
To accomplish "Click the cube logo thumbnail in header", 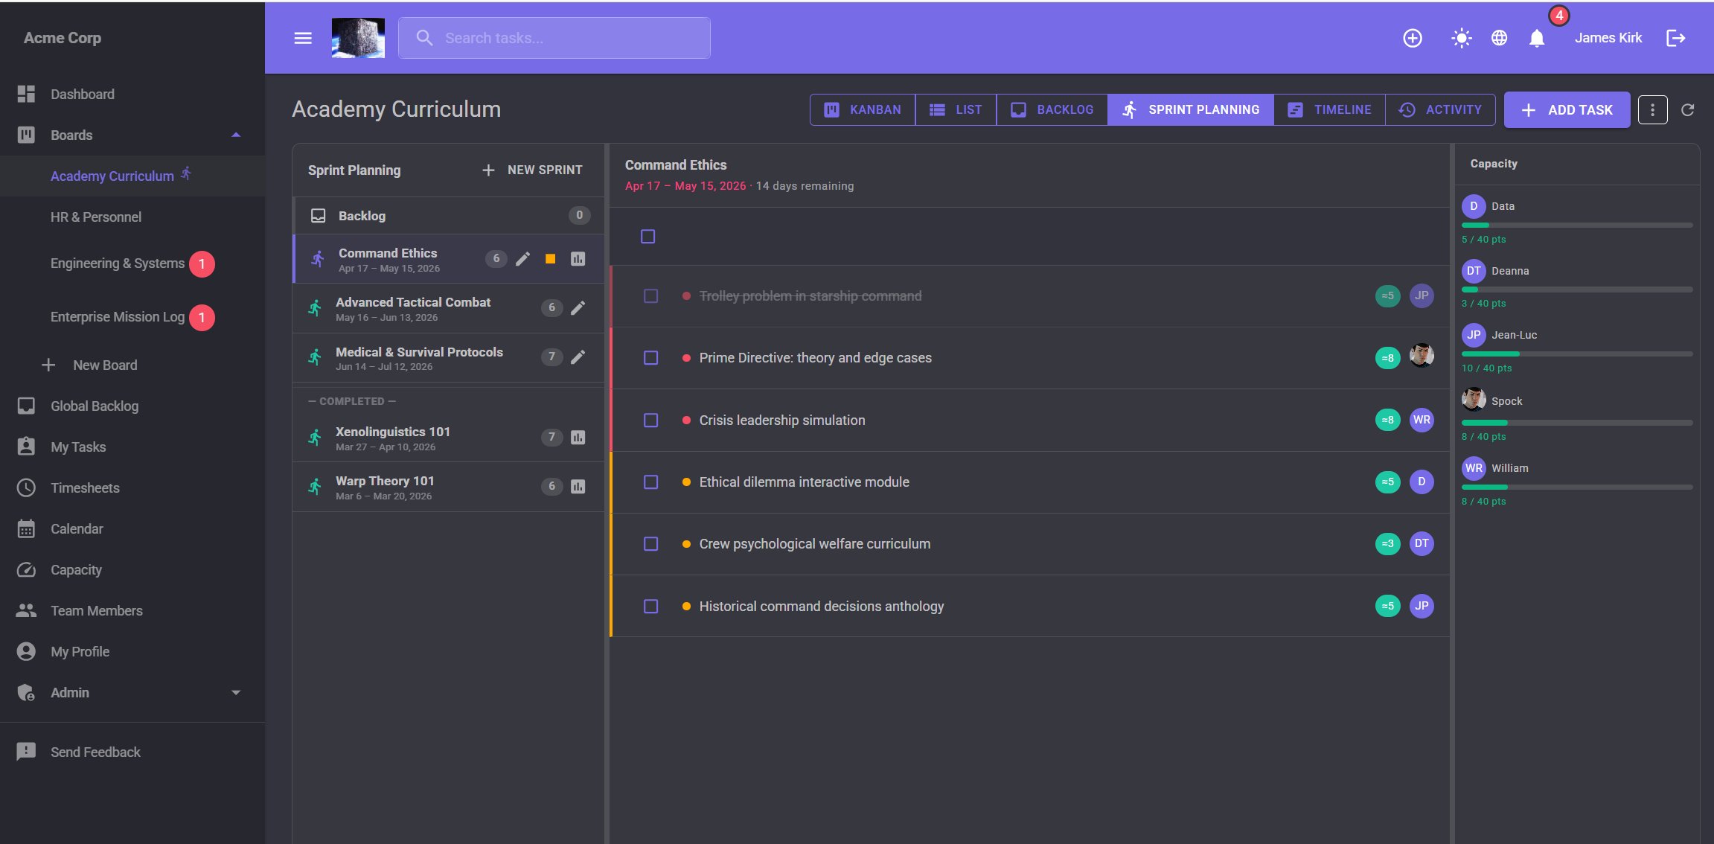I will point(358,38).
